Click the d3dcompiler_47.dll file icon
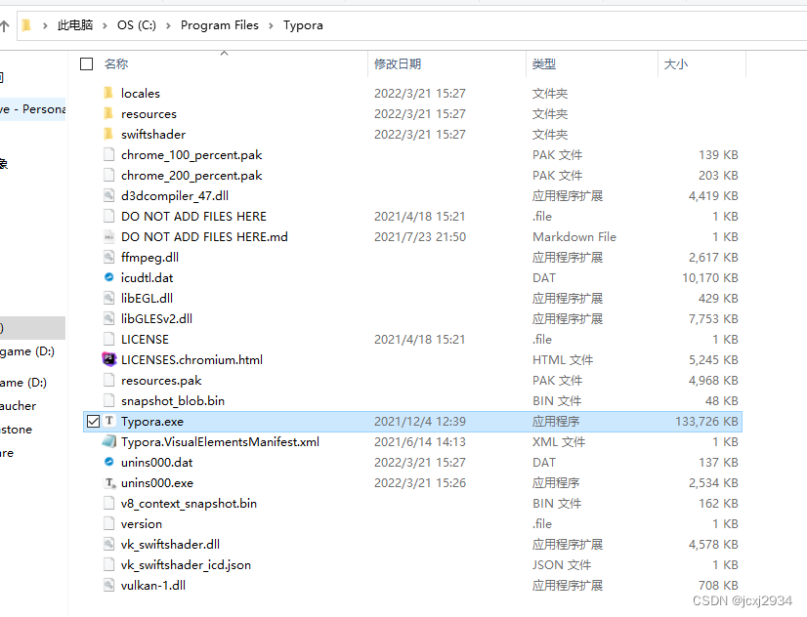Viewport: 807px width, 617px height. point(108,196)
